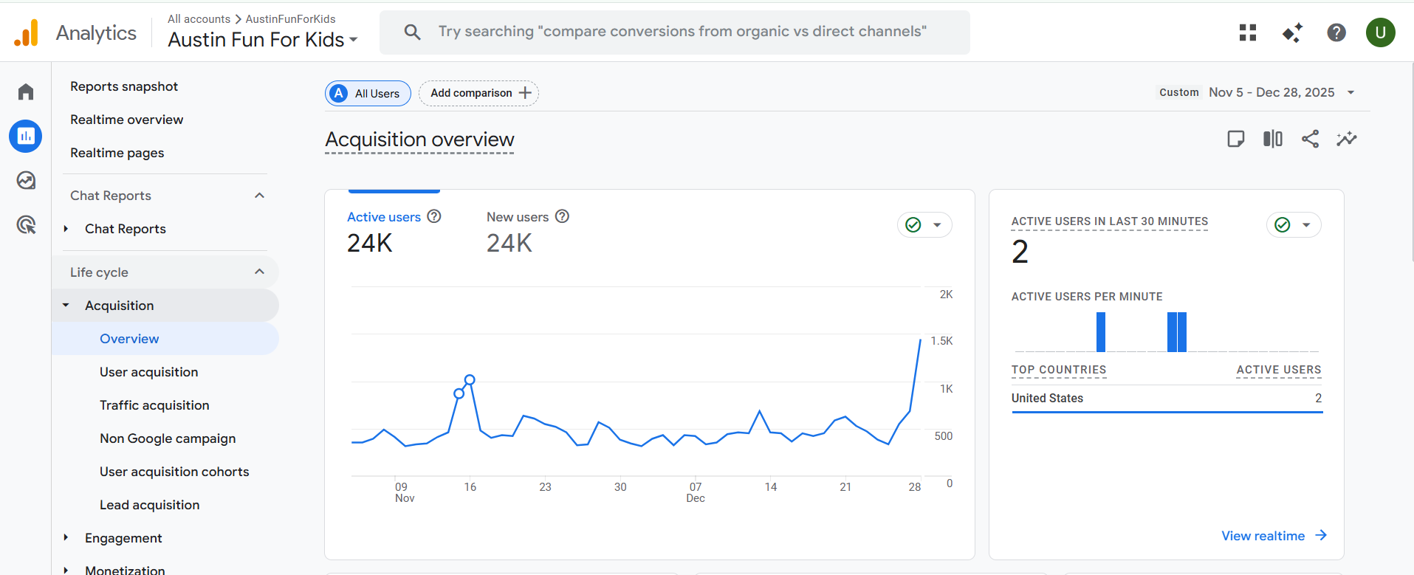This screenshot has width=1414, height=575.
Task: Click the chart data point near Nov 16
Action: point(470,379)
